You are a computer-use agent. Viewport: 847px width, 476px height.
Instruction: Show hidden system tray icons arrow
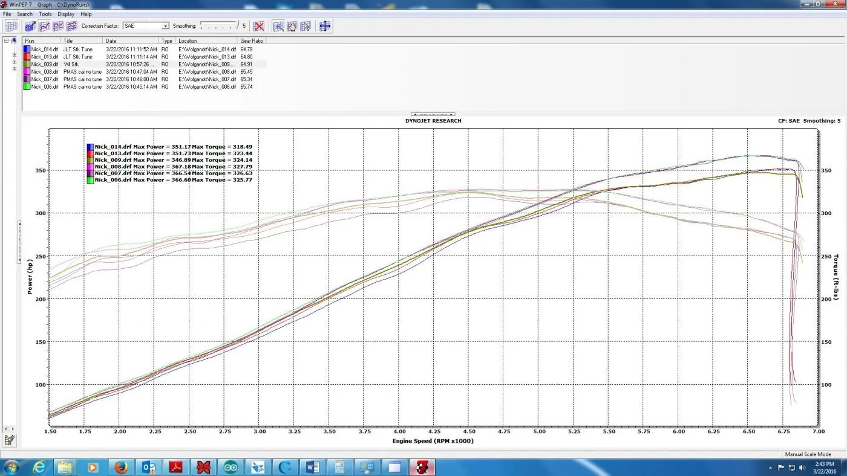[x=771, y=468]
